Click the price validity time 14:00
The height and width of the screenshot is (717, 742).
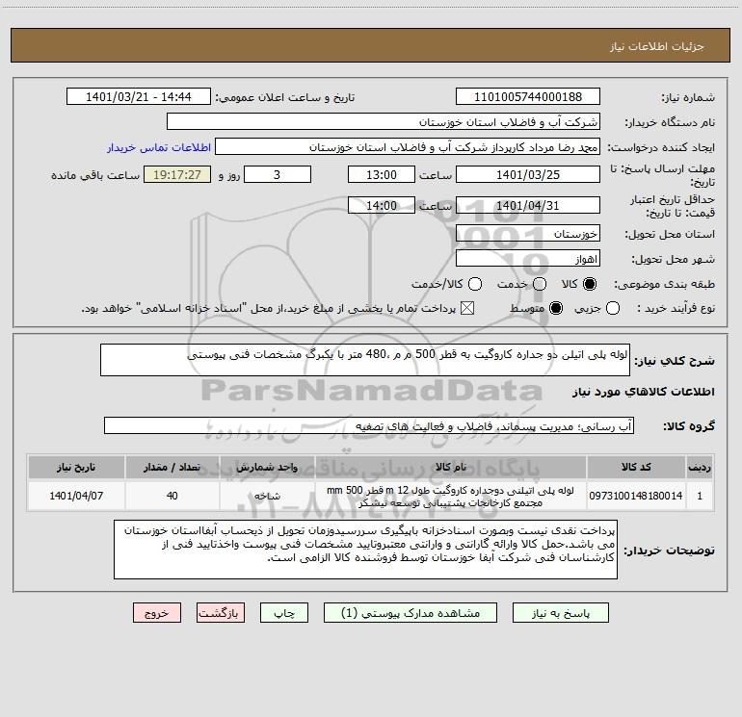click(382, 205)
